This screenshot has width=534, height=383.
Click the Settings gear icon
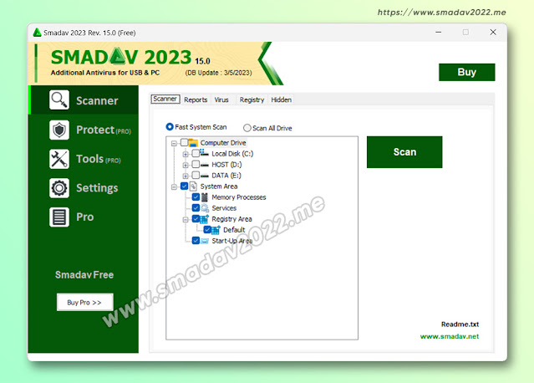[59, 188]
